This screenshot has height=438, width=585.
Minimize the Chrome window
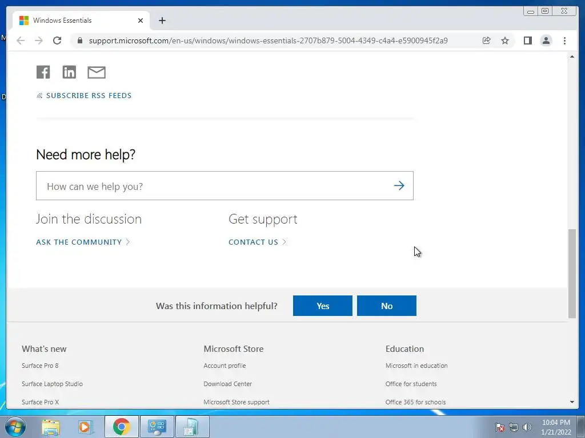coord(531,11)
